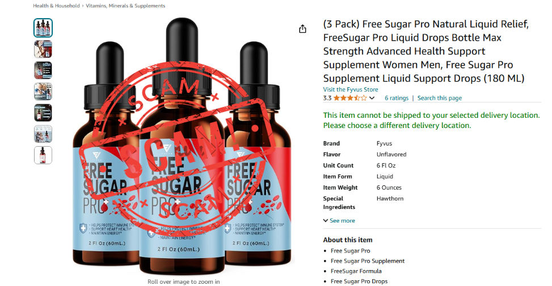The height and width of the screenshot is (286, 552).
Task: Open the star rating dropdown chevron
Action: [x=372, y=98]
